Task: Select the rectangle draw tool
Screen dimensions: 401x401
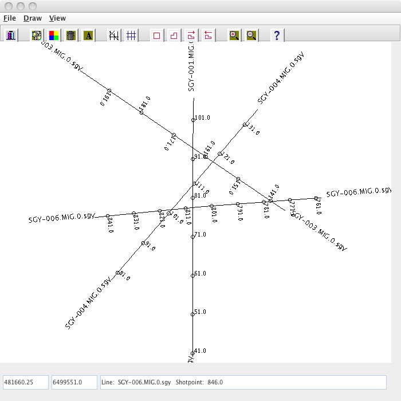Action: point(157,36)
